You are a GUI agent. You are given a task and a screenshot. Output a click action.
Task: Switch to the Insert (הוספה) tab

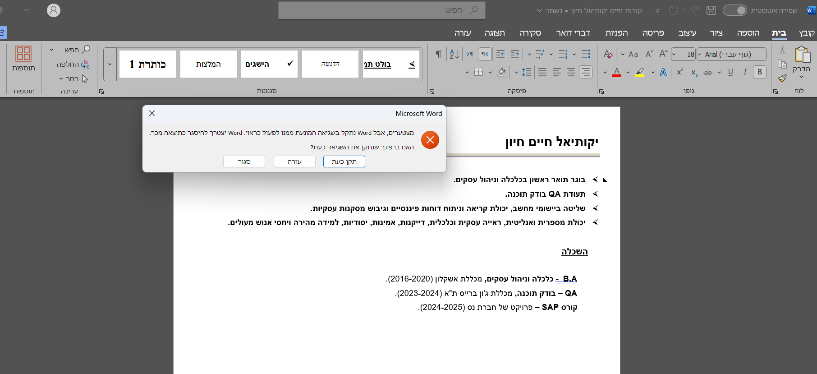tap(748, 33)
